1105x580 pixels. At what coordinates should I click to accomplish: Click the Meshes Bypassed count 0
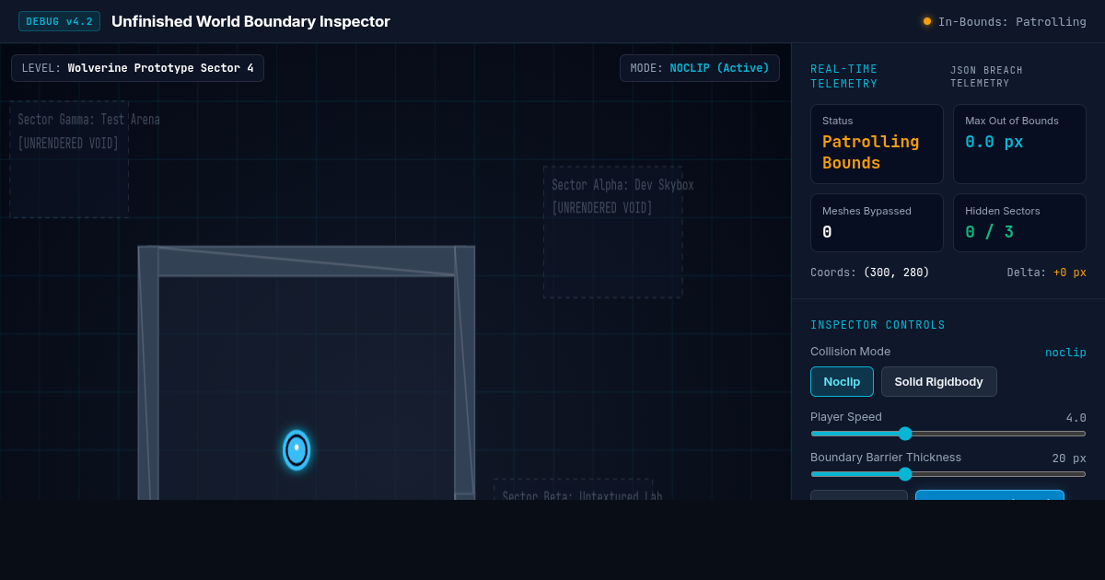click(827, 232)
